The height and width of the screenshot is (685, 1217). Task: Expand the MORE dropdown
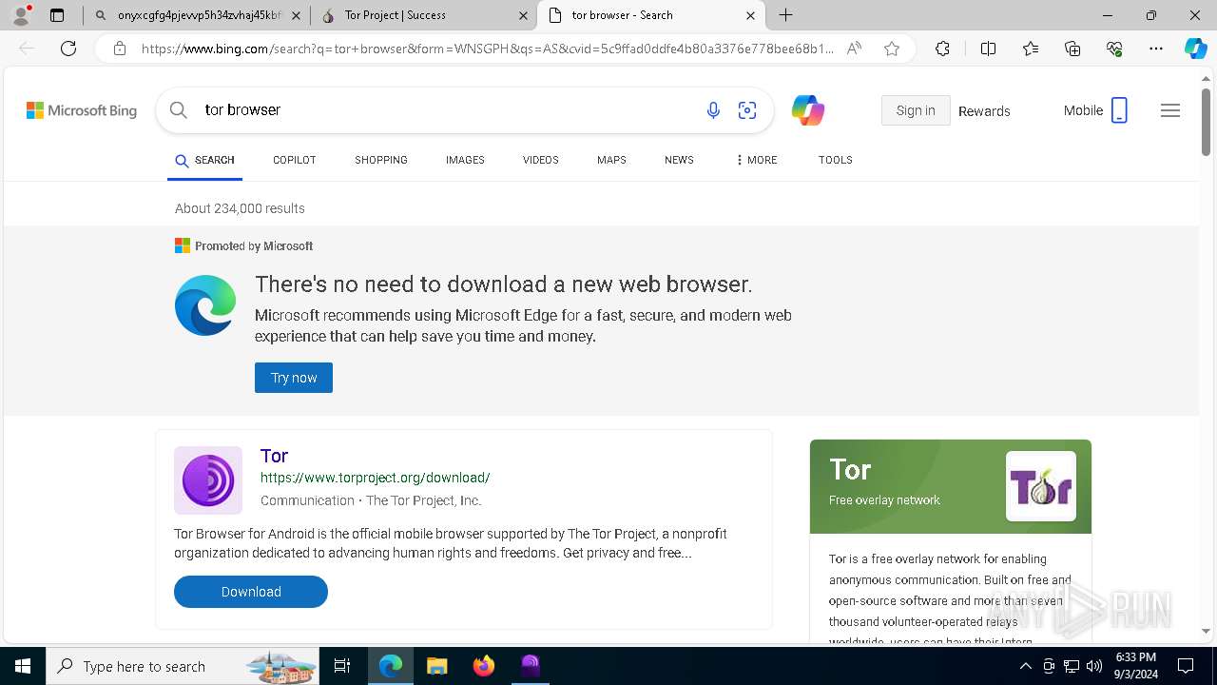[x=756, y=160]
